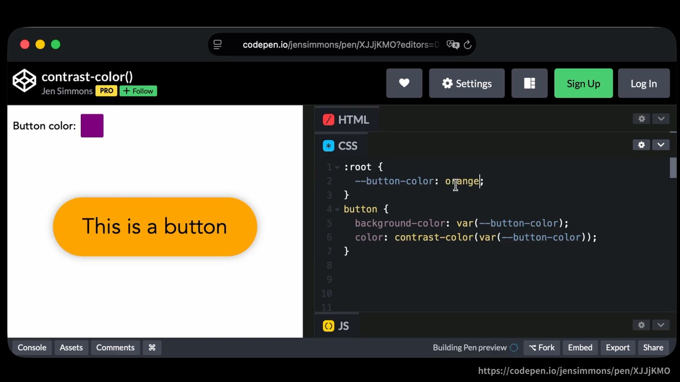Image resolution: width=680 pixels, height=382 pixels.
Task: Open the CSS editor chevron dropdown
Action: click(661, 145)
